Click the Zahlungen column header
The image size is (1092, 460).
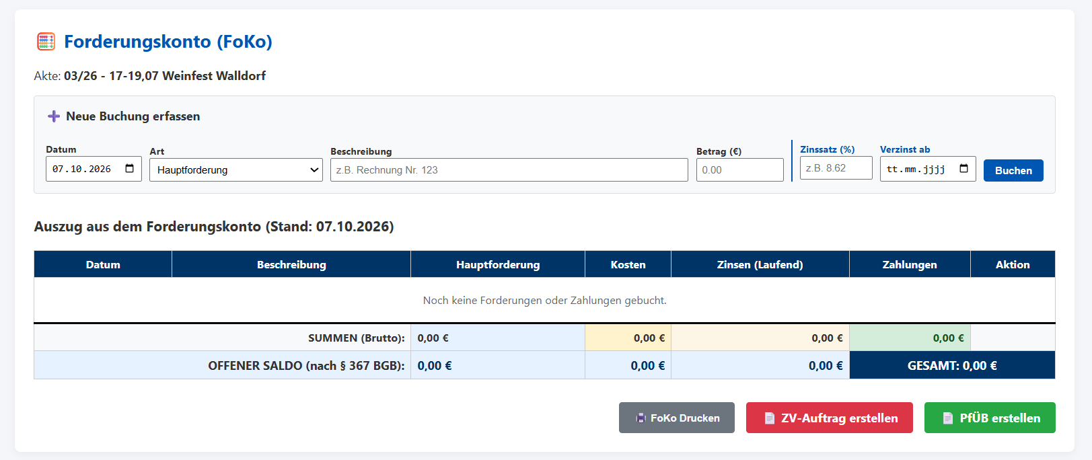click(910, 264)
